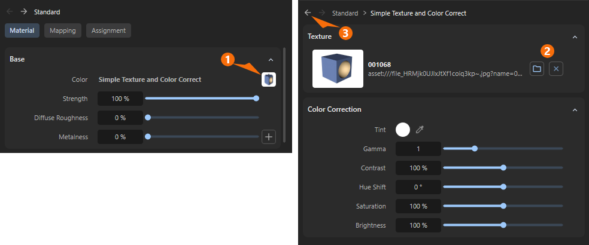This screenshot has height=245, width=589.
Task: Click the large texture preview thumbnail
Action: pos(338,69)
